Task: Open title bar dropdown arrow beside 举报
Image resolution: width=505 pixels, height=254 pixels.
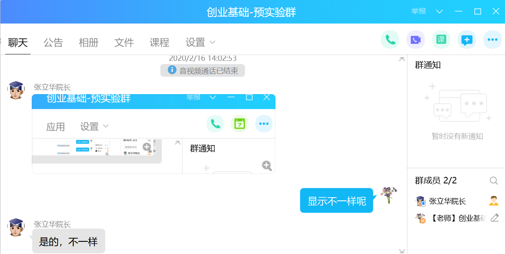Action: click(439, 11)
